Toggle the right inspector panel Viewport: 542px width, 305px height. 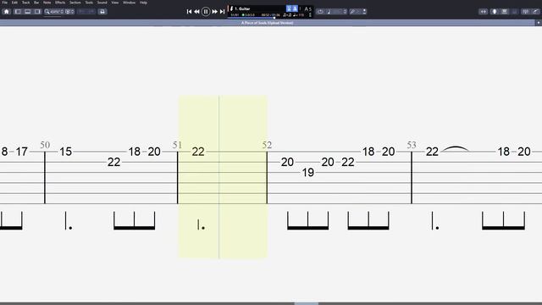(37, 12)
